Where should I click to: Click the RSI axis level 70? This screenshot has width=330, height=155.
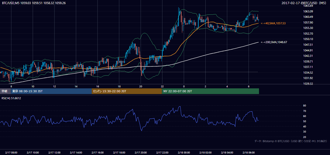point(304,111)
